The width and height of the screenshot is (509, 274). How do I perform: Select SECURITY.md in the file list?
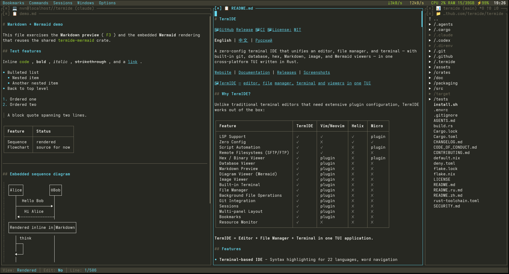(447, 206)
